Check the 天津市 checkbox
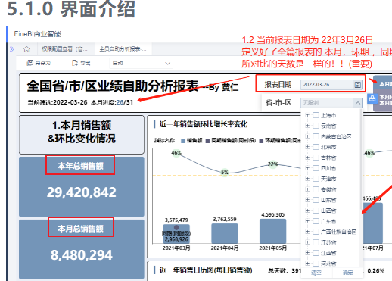 (316, 179)
